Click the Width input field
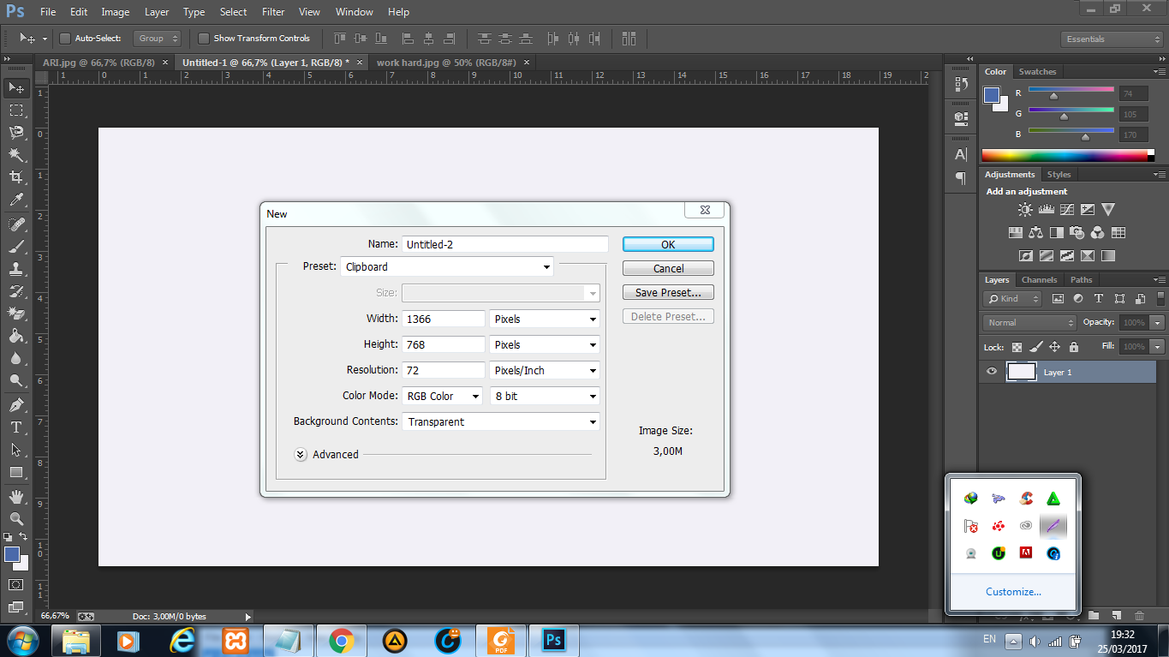Screen dimensions: 1169x657 click(x=444, y=319)
